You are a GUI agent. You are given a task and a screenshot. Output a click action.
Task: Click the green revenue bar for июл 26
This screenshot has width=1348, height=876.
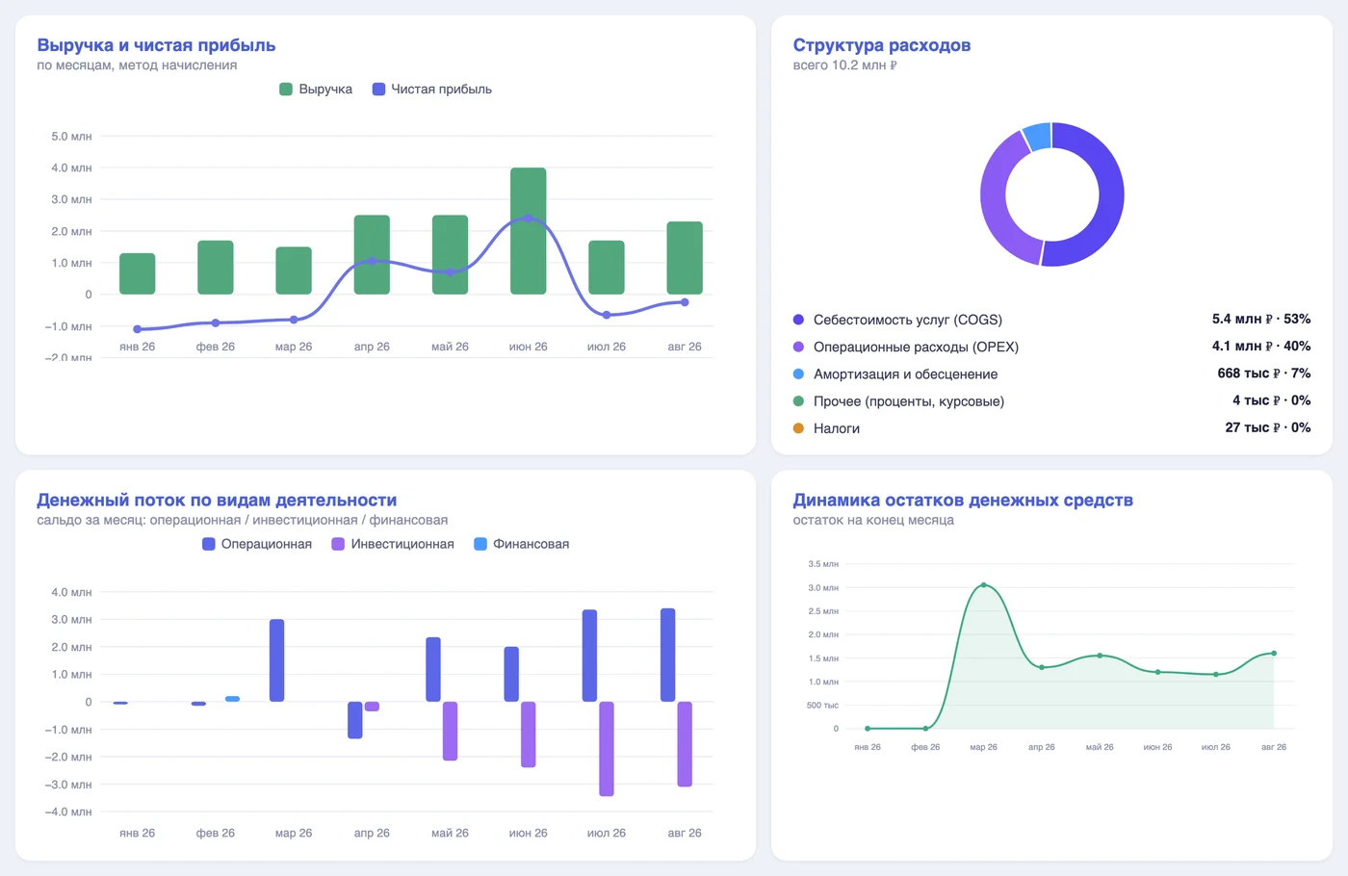click(607, 268)
